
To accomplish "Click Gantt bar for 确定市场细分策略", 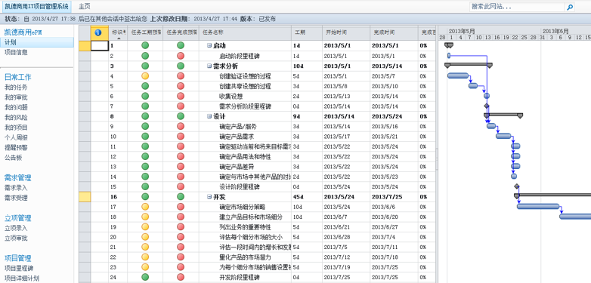I will 538,206.
